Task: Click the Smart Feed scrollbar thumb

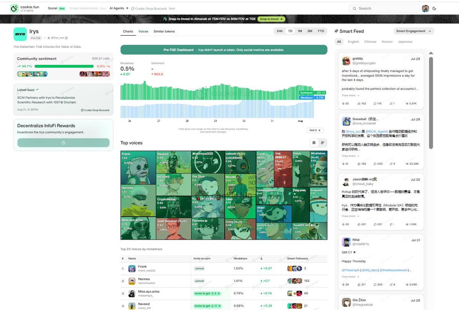Action: pyautogui.click(x=431, y=102)
